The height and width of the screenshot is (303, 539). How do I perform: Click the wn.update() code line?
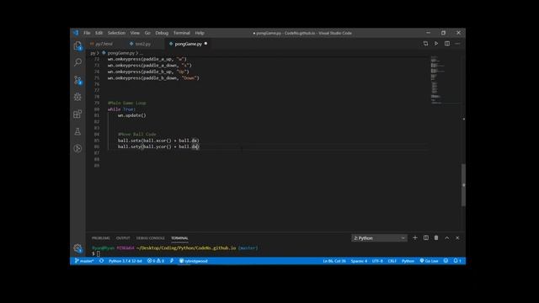[132, 115]
